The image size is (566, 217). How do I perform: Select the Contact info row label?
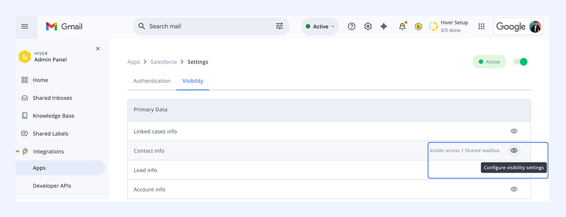pos(149,151)
